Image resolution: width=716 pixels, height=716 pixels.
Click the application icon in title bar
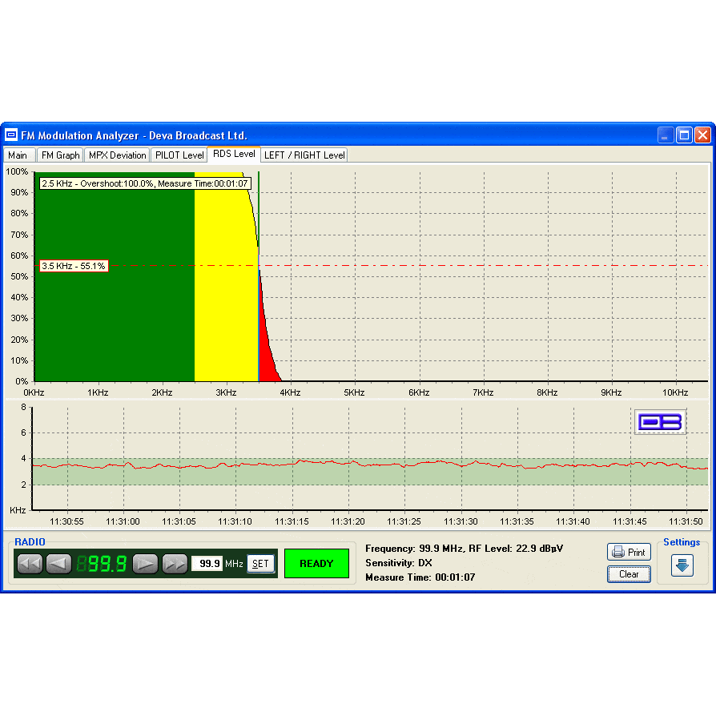click(x=12, y=135)
